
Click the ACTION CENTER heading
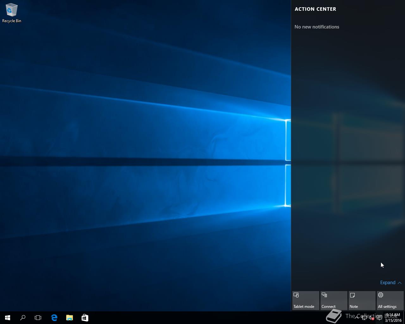[315, 9]
